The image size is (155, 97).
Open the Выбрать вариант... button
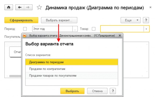point(59,20)
